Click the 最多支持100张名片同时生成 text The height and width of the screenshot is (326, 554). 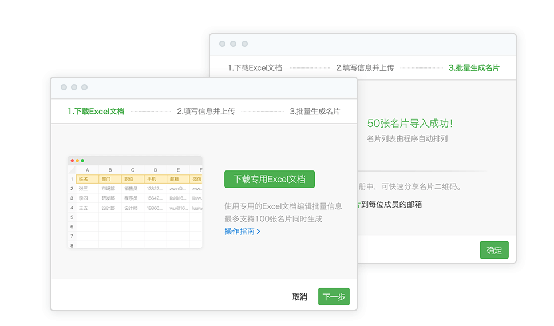[x=273, y=219]
